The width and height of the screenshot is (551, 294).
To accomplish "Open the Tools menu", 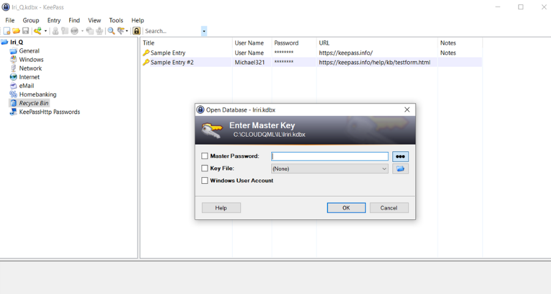I will coord(116,20).
